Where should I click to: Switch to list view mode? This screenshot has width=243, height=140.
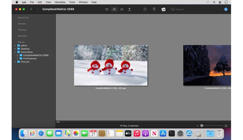122,9
